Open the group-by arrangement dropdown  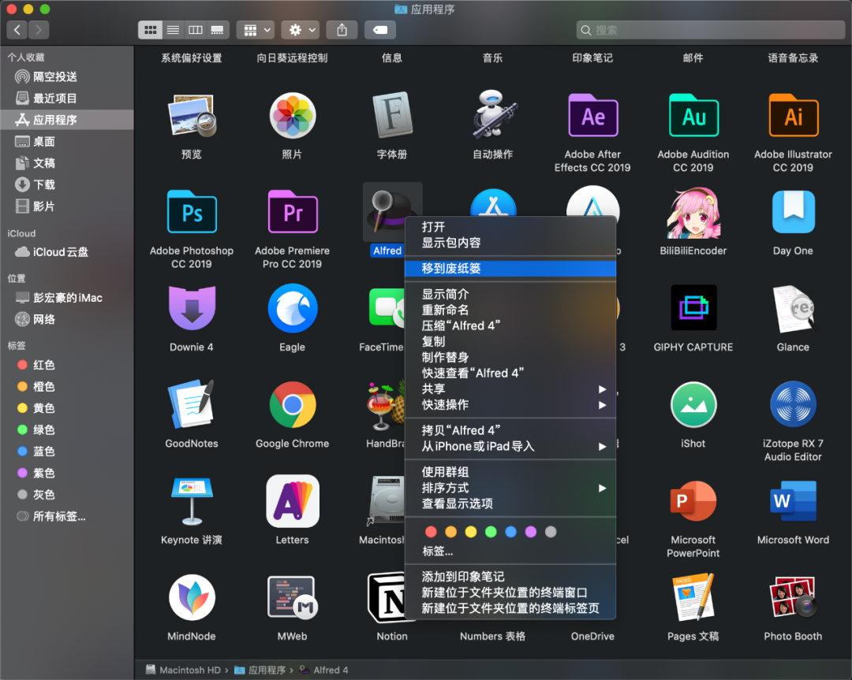256,30
